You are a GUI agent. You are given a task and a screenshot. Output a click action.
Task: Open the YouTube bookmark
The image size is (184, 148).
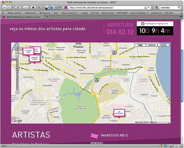coord(95,13)
